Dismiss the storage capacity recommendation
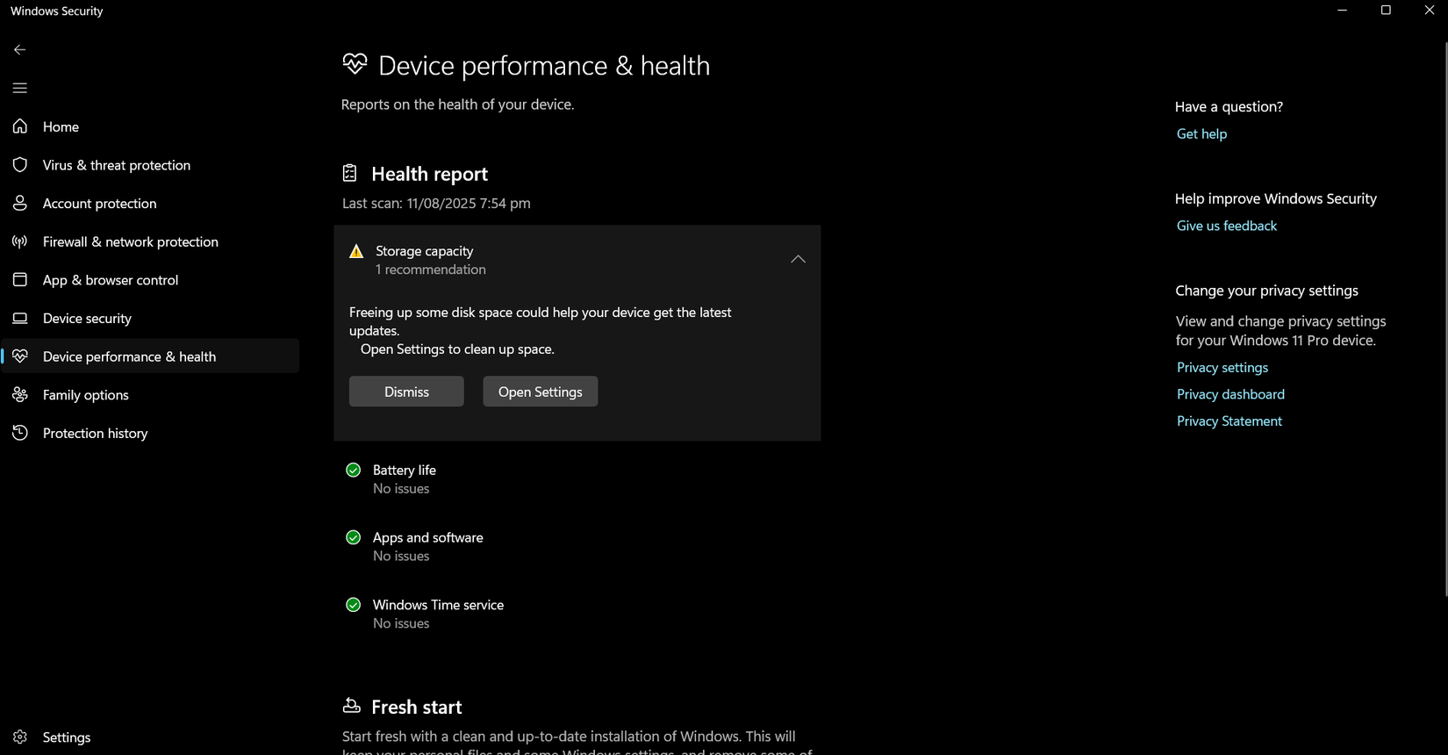Viewport: 1448px width, 755px height. pyautogui.click(x=406, y=392)
